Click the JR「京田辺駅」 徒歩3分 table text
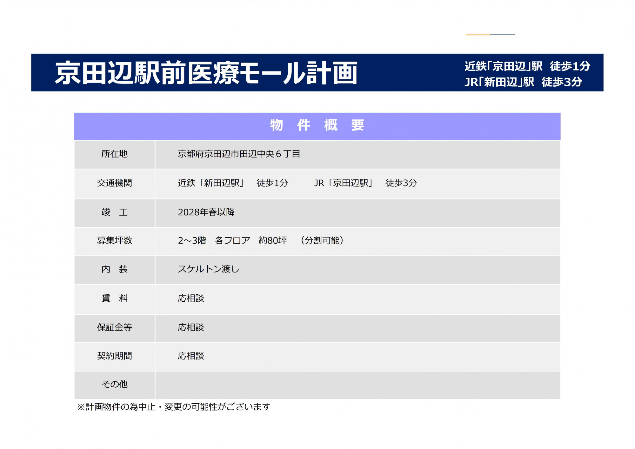 [365, 183]
